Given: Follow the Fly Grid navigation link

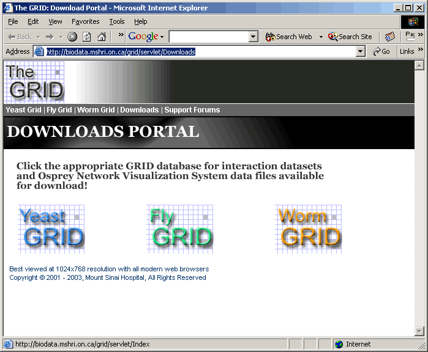Looking at the screenshot, I should [x=59, y=110].
